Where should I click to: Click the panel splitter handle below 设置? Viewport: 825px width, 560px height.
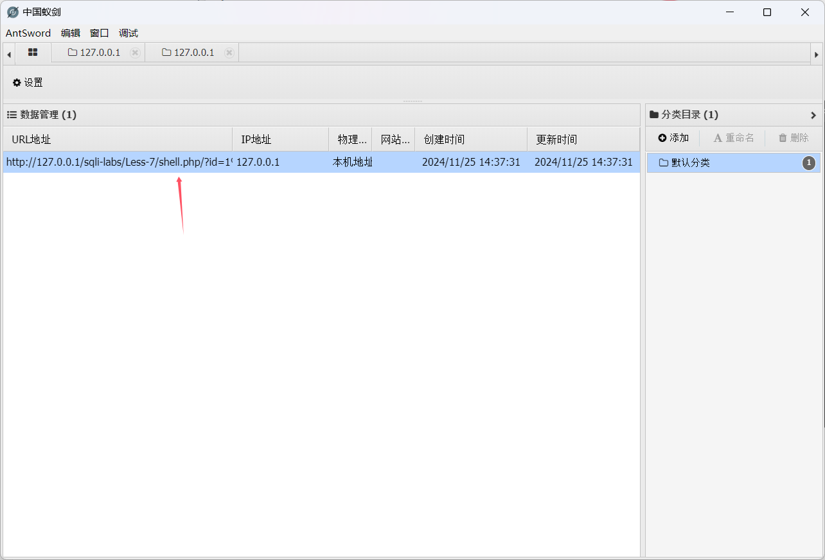click(x=412, y=101)
